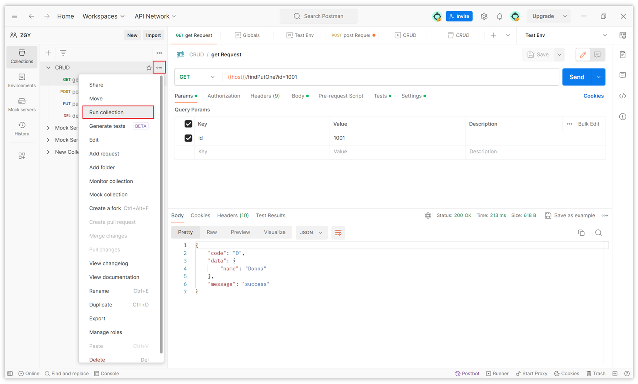Image resolution: width=638 pixels, height=384 pixels.
Task: Click Bulk Edit link
Action: click(589, 124)
